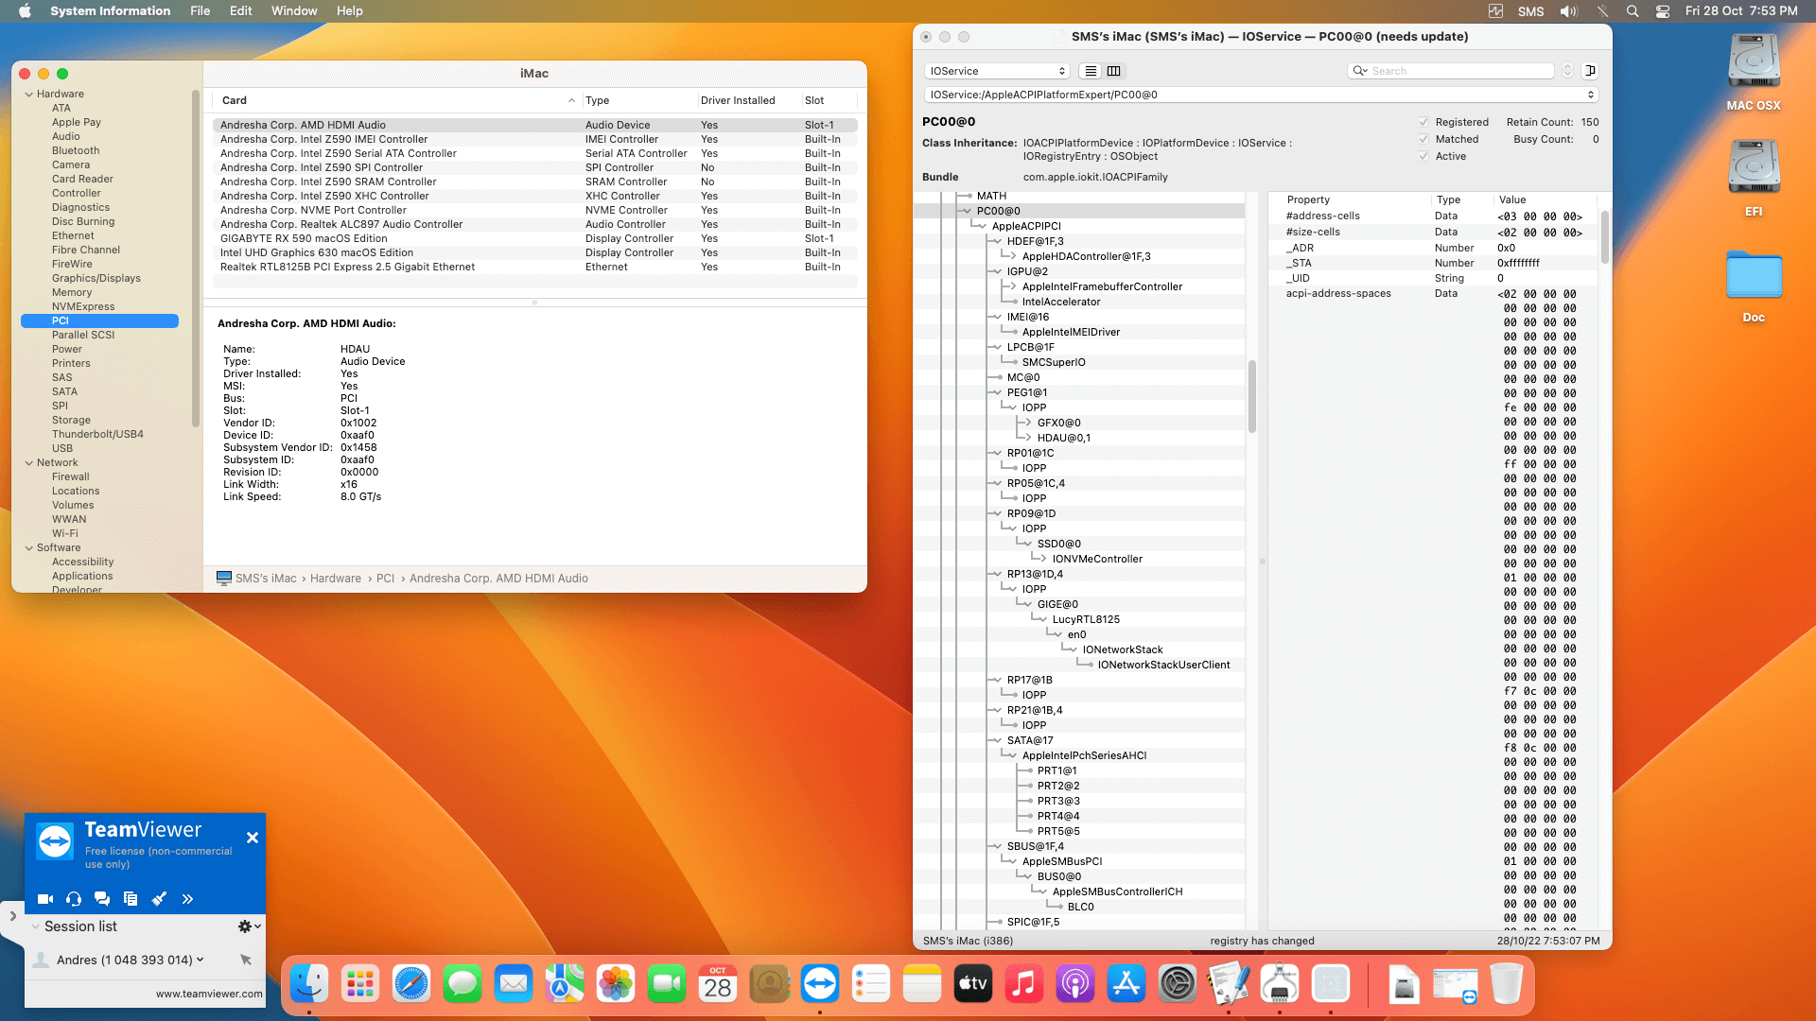
Task: Open the IOService plane dropdown
Action: [x=996, y=71]
